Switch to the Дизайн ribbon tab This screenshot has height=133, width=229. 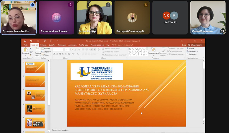click(x=52, y=45)
